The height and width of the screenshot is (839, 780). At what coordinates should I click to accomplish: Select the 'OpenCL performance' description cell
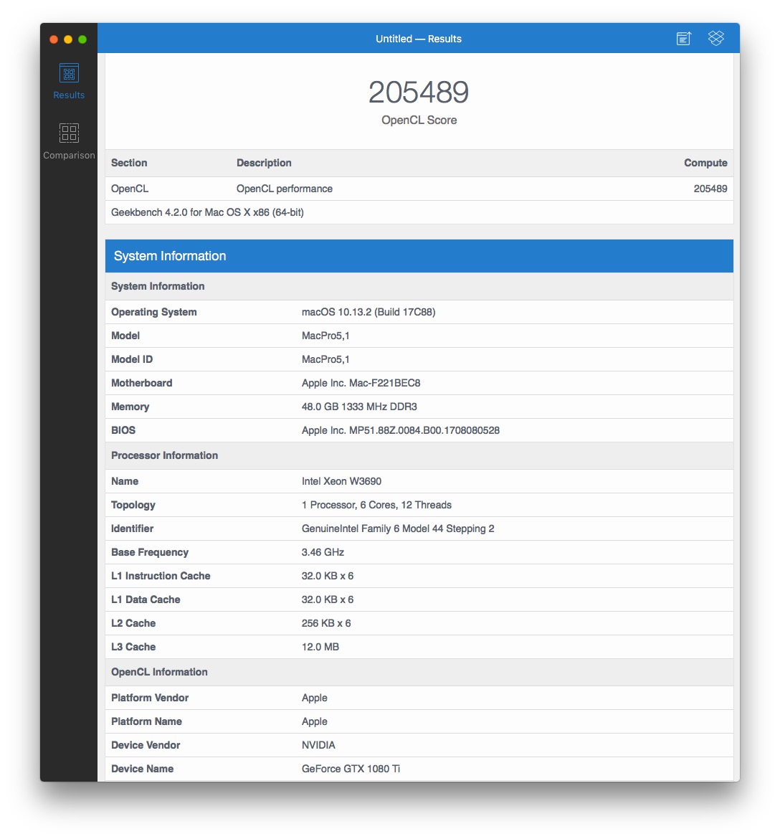click(285, 189)
